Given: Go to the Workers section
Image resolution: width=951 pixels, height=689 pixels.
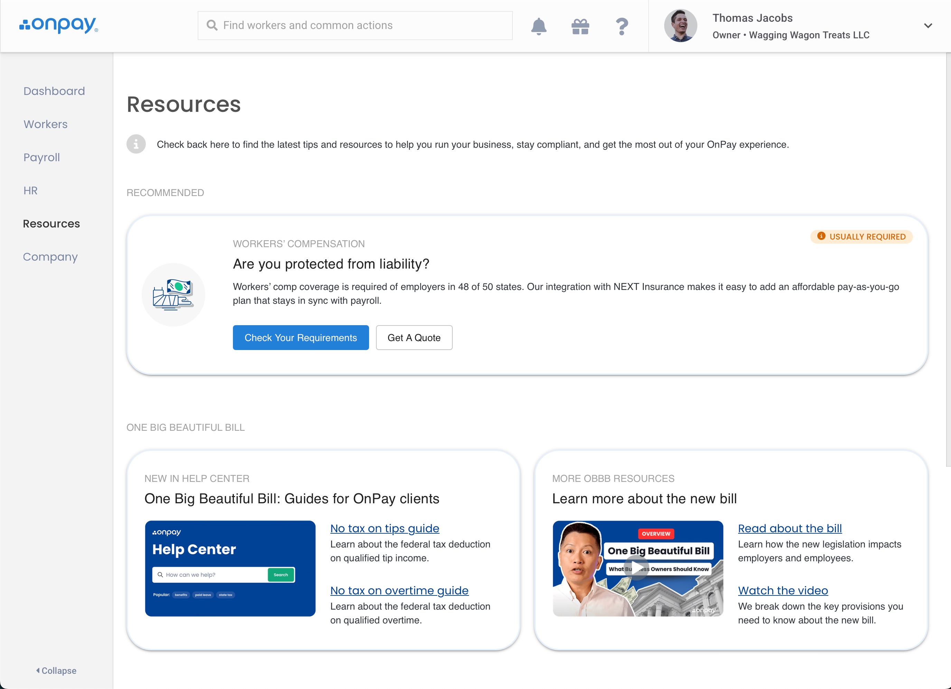Looking at the screenshot, I should [x=45, y=124].
